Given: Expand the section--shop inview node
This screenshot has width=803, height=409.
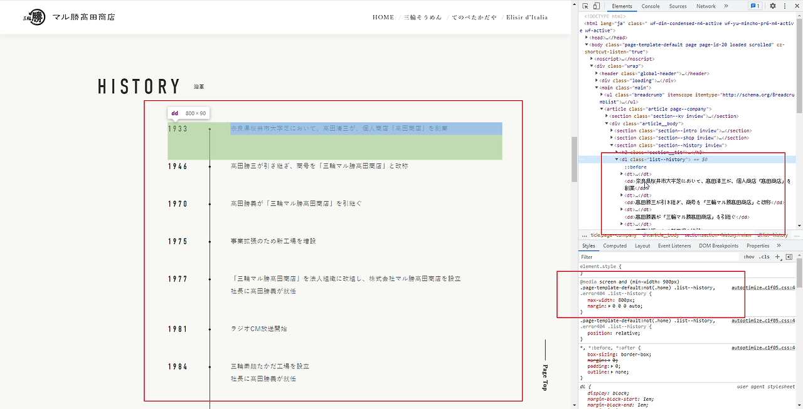Looking at the screenshot, I should tap(612, 138).
